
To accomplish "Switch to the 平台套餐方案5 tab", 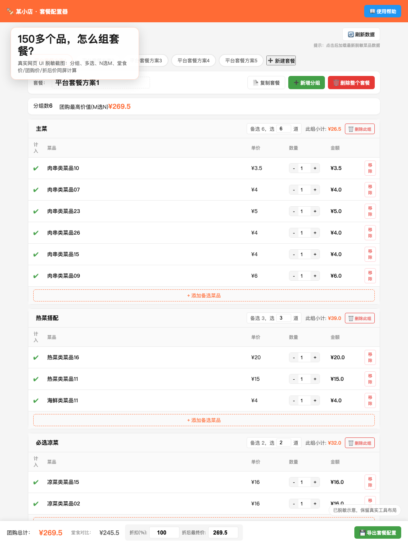I will pyautogui.click(x=241, y=60).
